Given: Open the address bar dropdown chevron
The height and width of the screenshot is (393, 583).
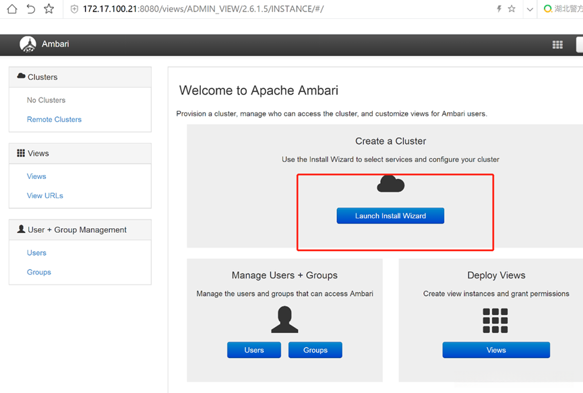Looking at the screenshot, I should pos(530,9).
